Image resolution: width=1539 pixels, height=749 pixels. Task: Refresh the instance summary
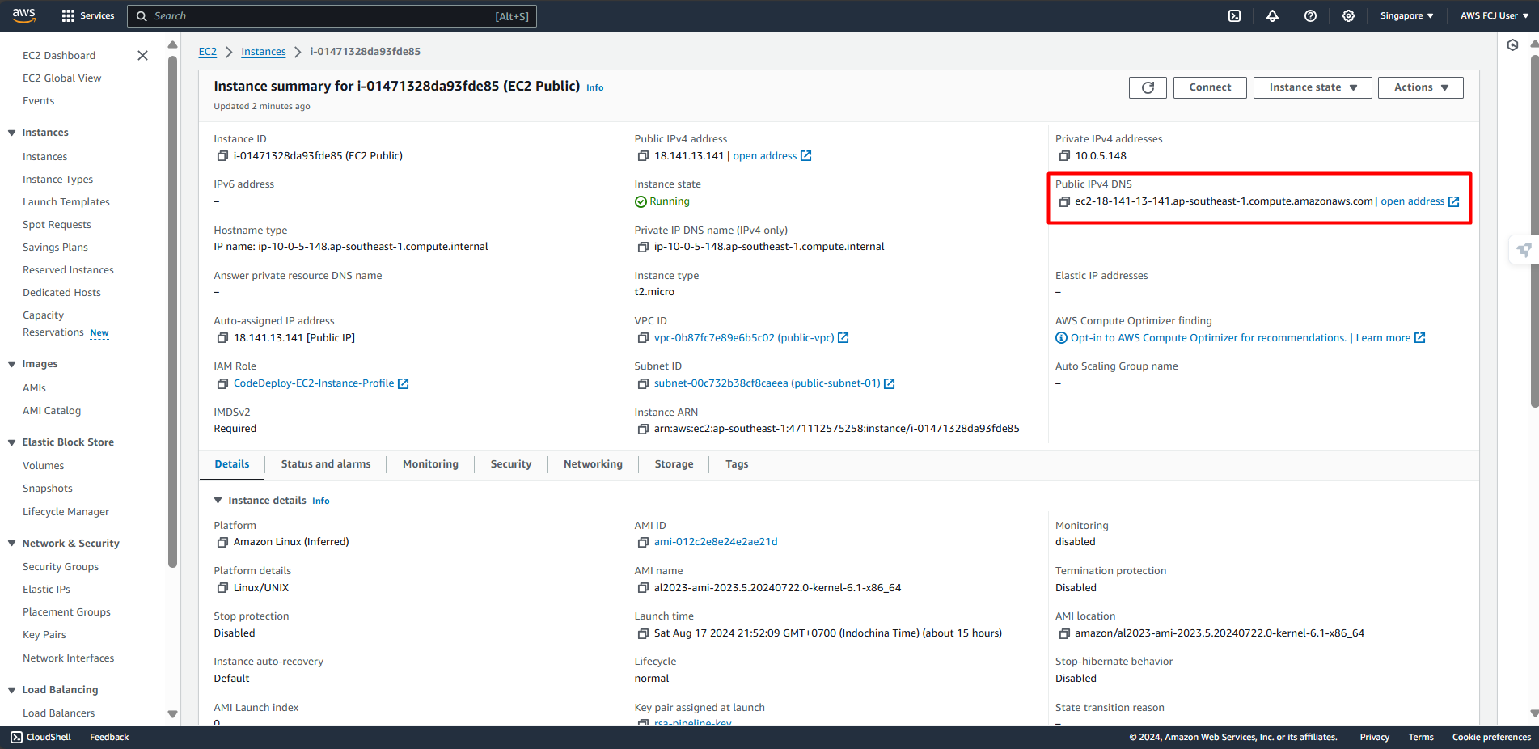click(1148, 87)
